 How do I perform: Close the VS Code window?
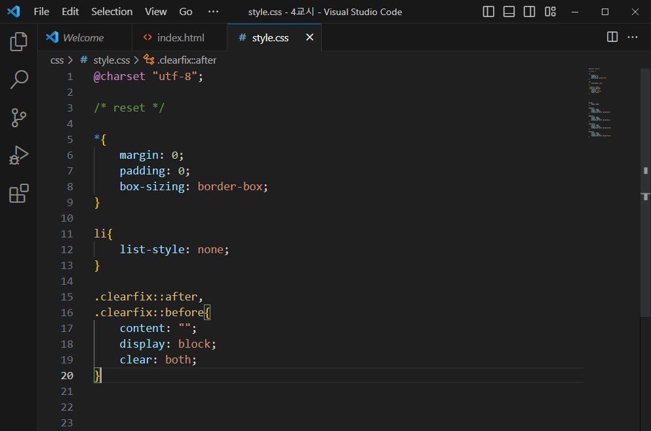(635, 12)
